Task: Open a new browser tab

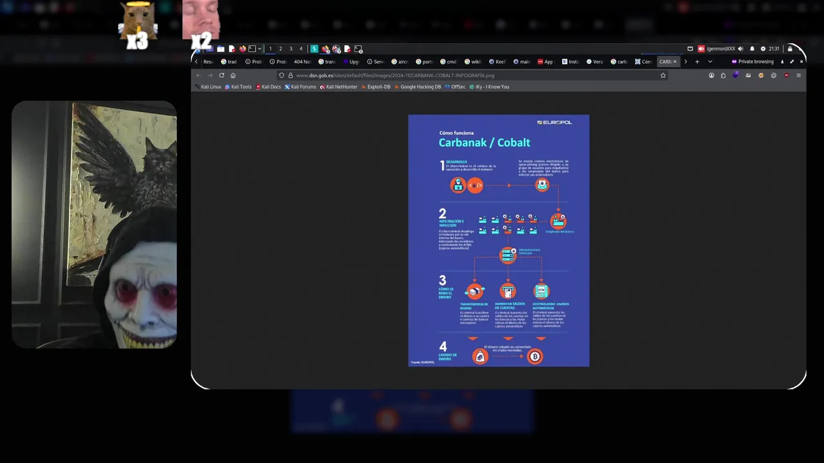Action: [x=697, y=62]
